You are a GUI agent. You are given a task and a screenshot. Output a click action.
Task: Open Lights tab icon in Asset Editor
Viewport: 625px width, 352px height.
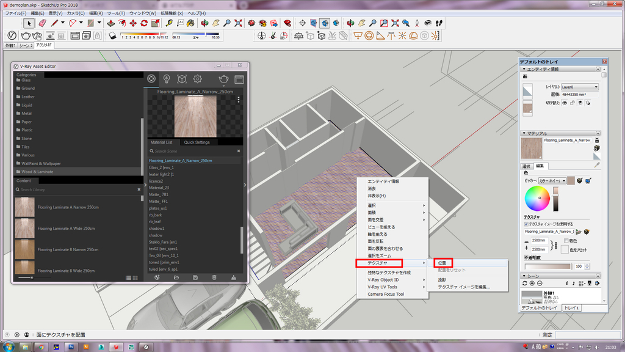point(167,79)
